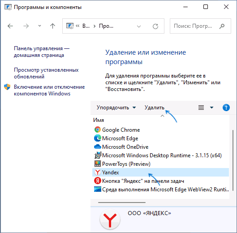The height and width of the screenshot is (233, 237).
Task: Expand the breadcrumb chevron after В...
Action: click(x=95, y=26)
